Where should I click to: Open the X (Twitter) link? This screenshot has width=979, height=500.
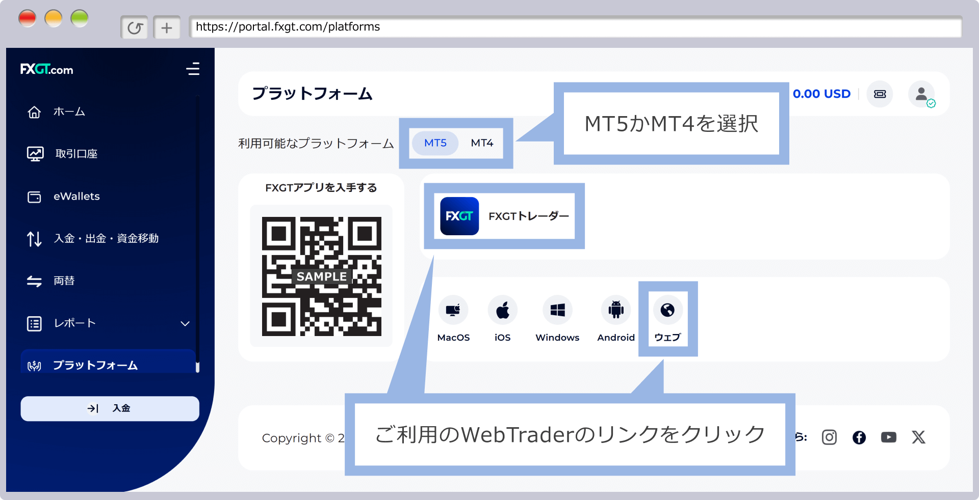coord(918,437)
